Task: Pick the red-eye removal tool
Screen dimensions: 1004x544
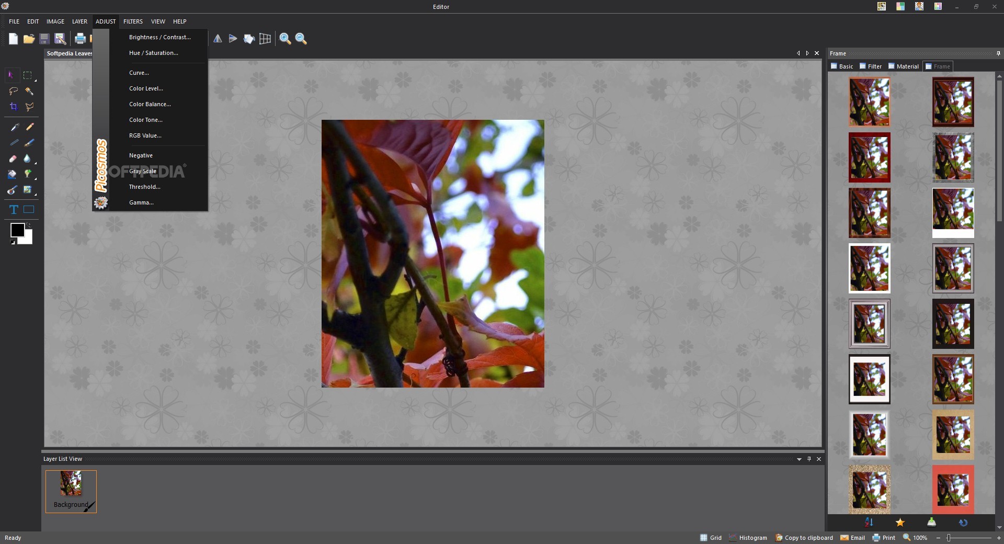Action: click(x=13, y=190)
